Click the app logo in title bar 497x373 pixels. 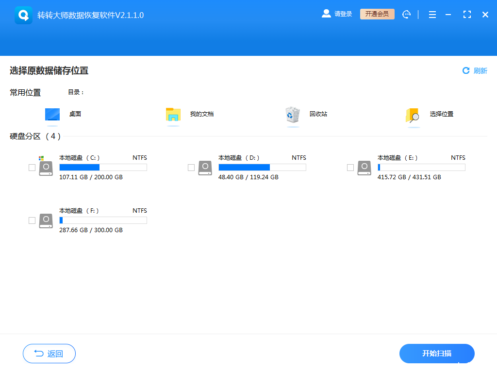click(23, 14)
